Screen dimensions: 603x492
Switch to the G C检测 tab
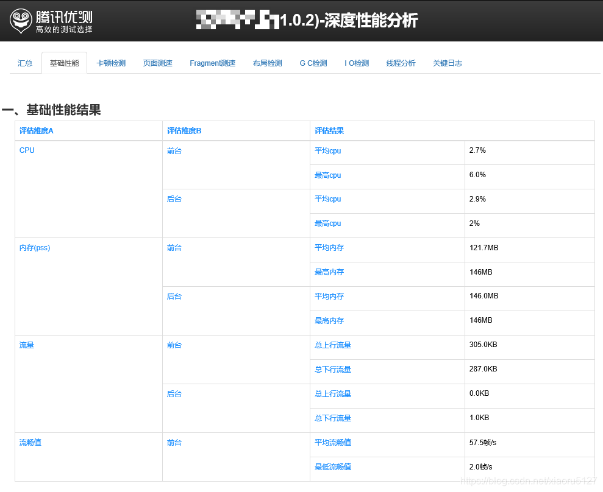pyautogui.click(x=313, y=63)
